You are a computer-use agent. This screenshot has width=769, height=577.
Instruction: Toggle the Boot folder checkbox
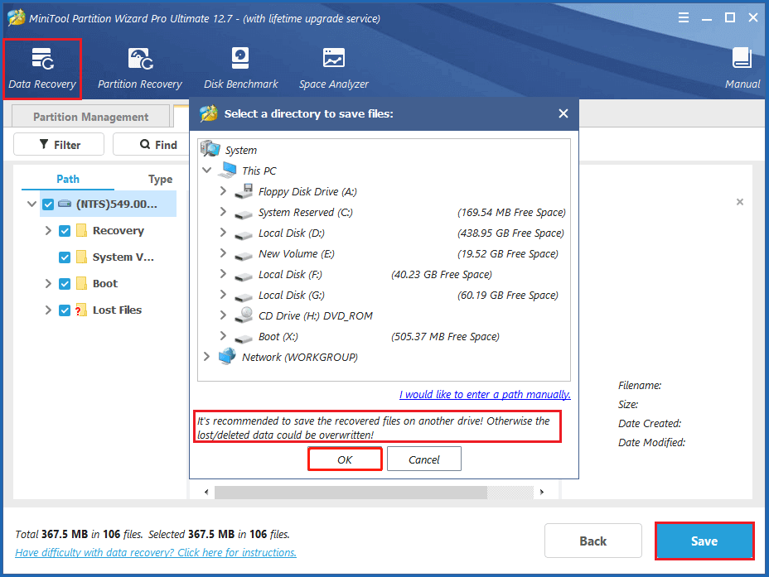coord(65,284)
